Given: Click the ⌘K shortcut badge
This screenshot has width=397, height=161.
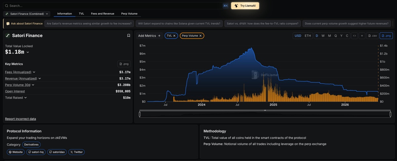Looking at the screenshot, I should pyautogui.click(x=225, y=6).
